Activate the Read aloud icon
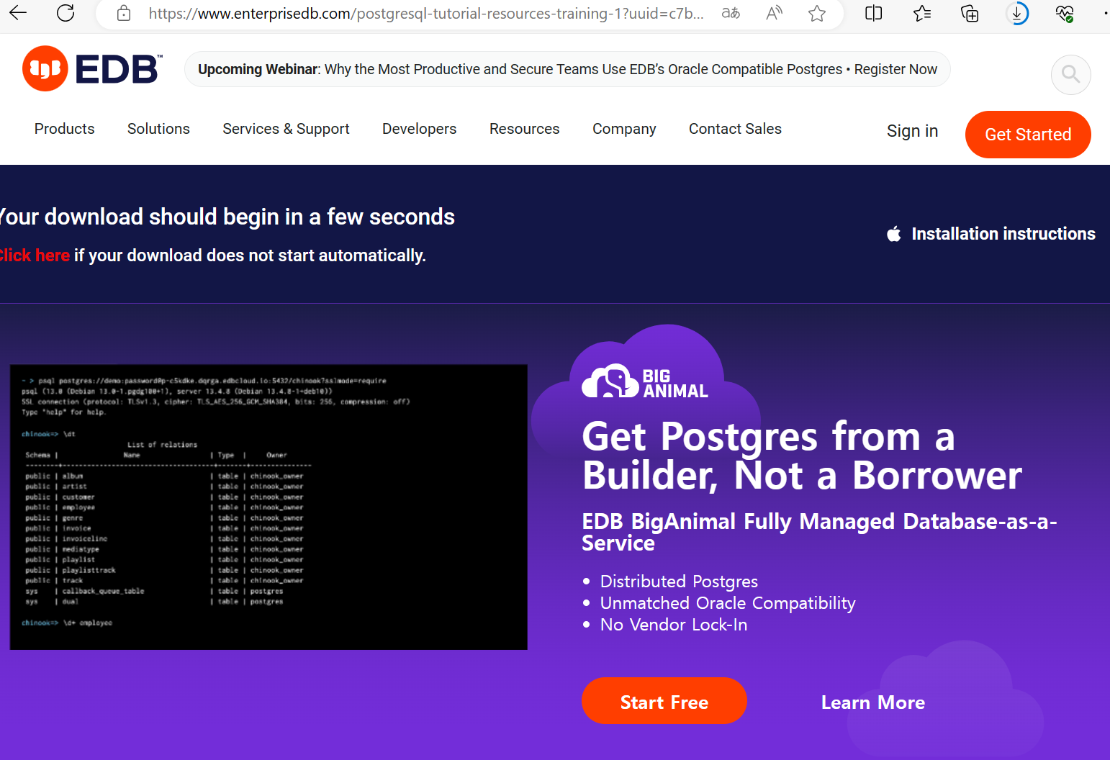Image resolution: width=1110 pixels, height=760 pixels. click(774, 13)
